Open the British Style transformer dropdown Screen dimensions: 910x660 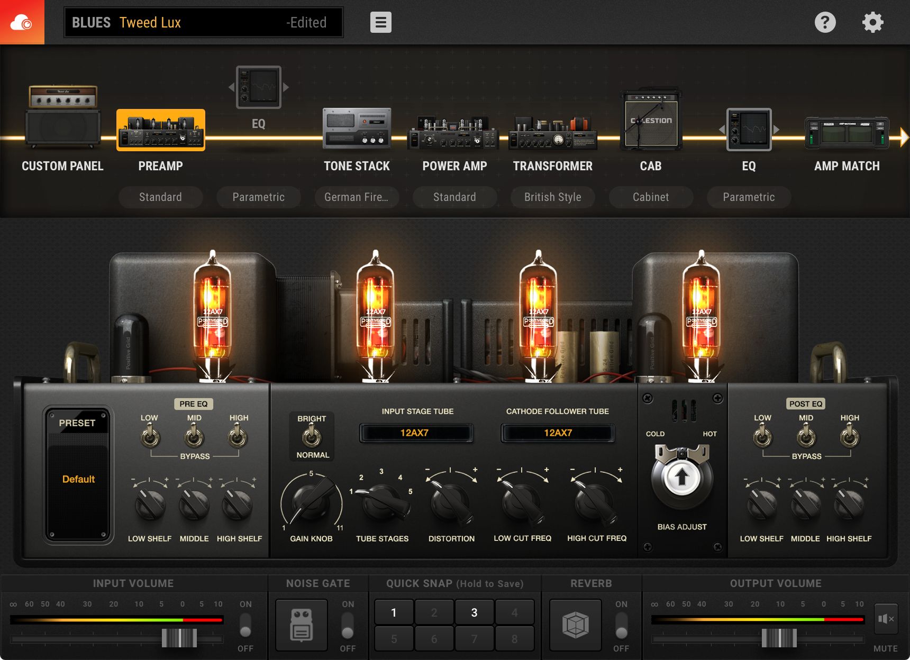[553, 197]
